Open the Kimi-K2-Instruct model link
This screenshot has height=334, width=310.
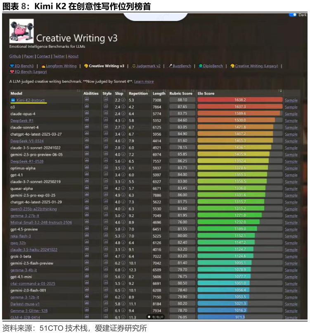(31, 100)
